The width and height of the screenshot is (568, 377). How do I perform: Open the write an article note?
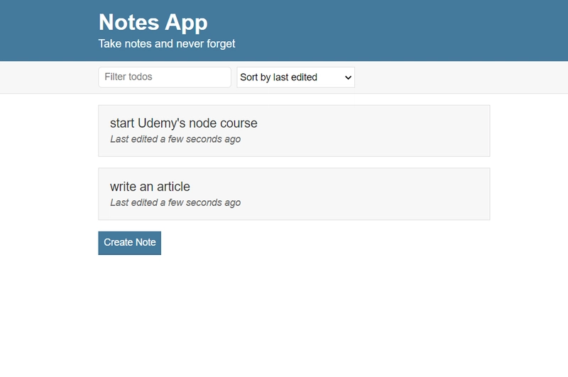click(x=294, y=194)
